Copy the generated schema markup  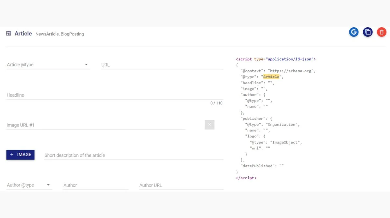click(368, 32)
